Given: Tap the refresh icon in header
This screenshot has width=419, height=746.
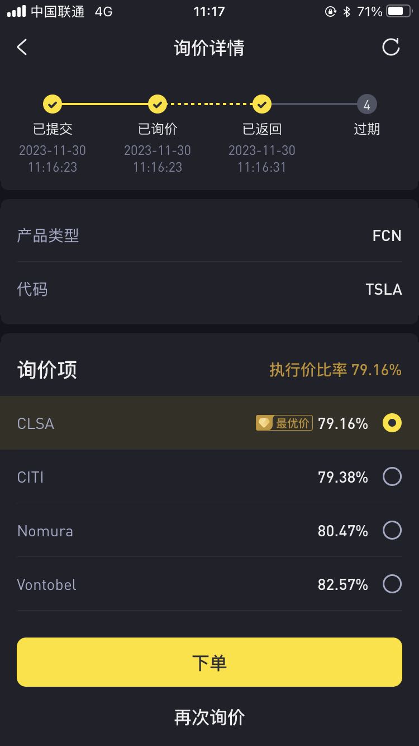Looking at the screenshot, I should click(391, 48).
